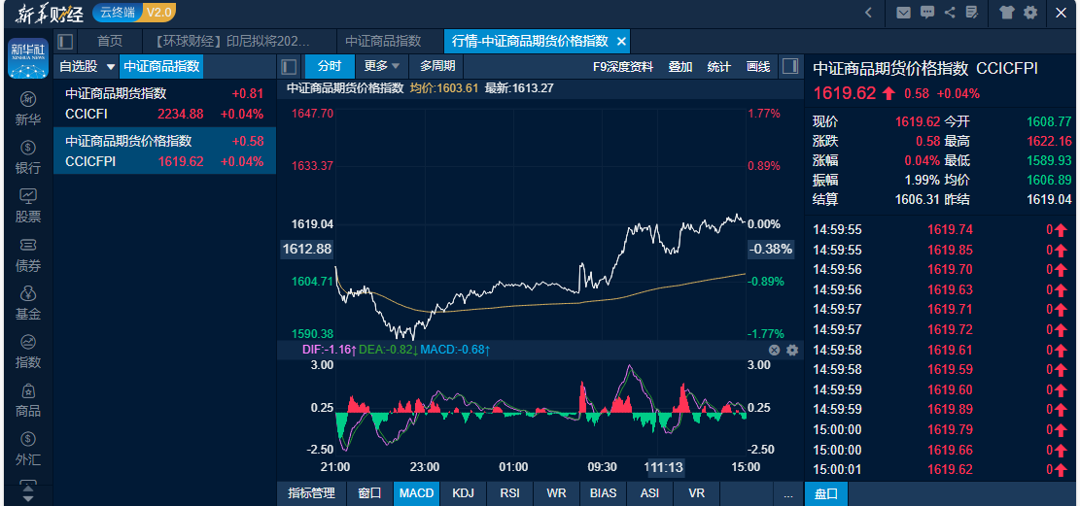Image resolution: width=1080 pixels, height=506 pixels.
Task: Open the skin theme shirt icon
Action: 1007,13
